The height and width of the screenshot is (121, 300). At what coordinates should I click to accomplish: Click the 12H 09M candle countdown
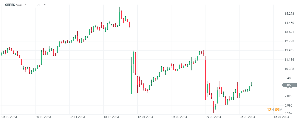(x=274, y=110)
